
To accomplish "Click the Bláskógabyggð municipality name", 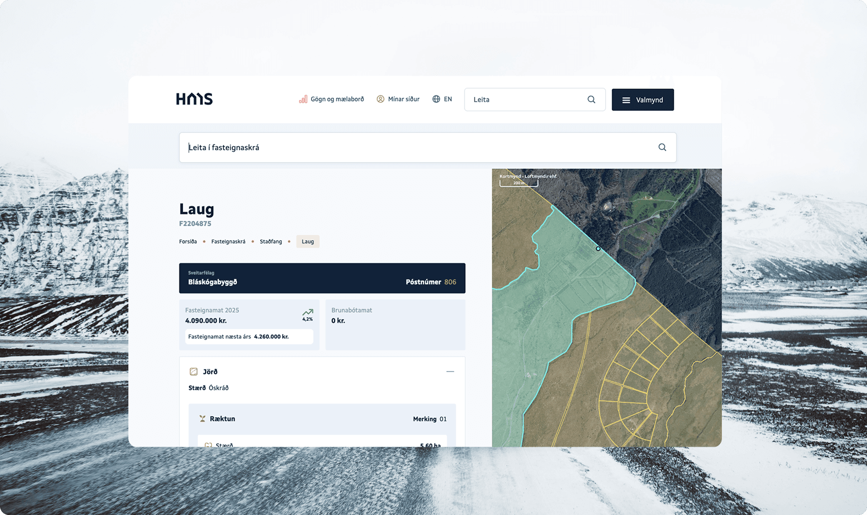I will pyautogui.click(x=212, y=282).
